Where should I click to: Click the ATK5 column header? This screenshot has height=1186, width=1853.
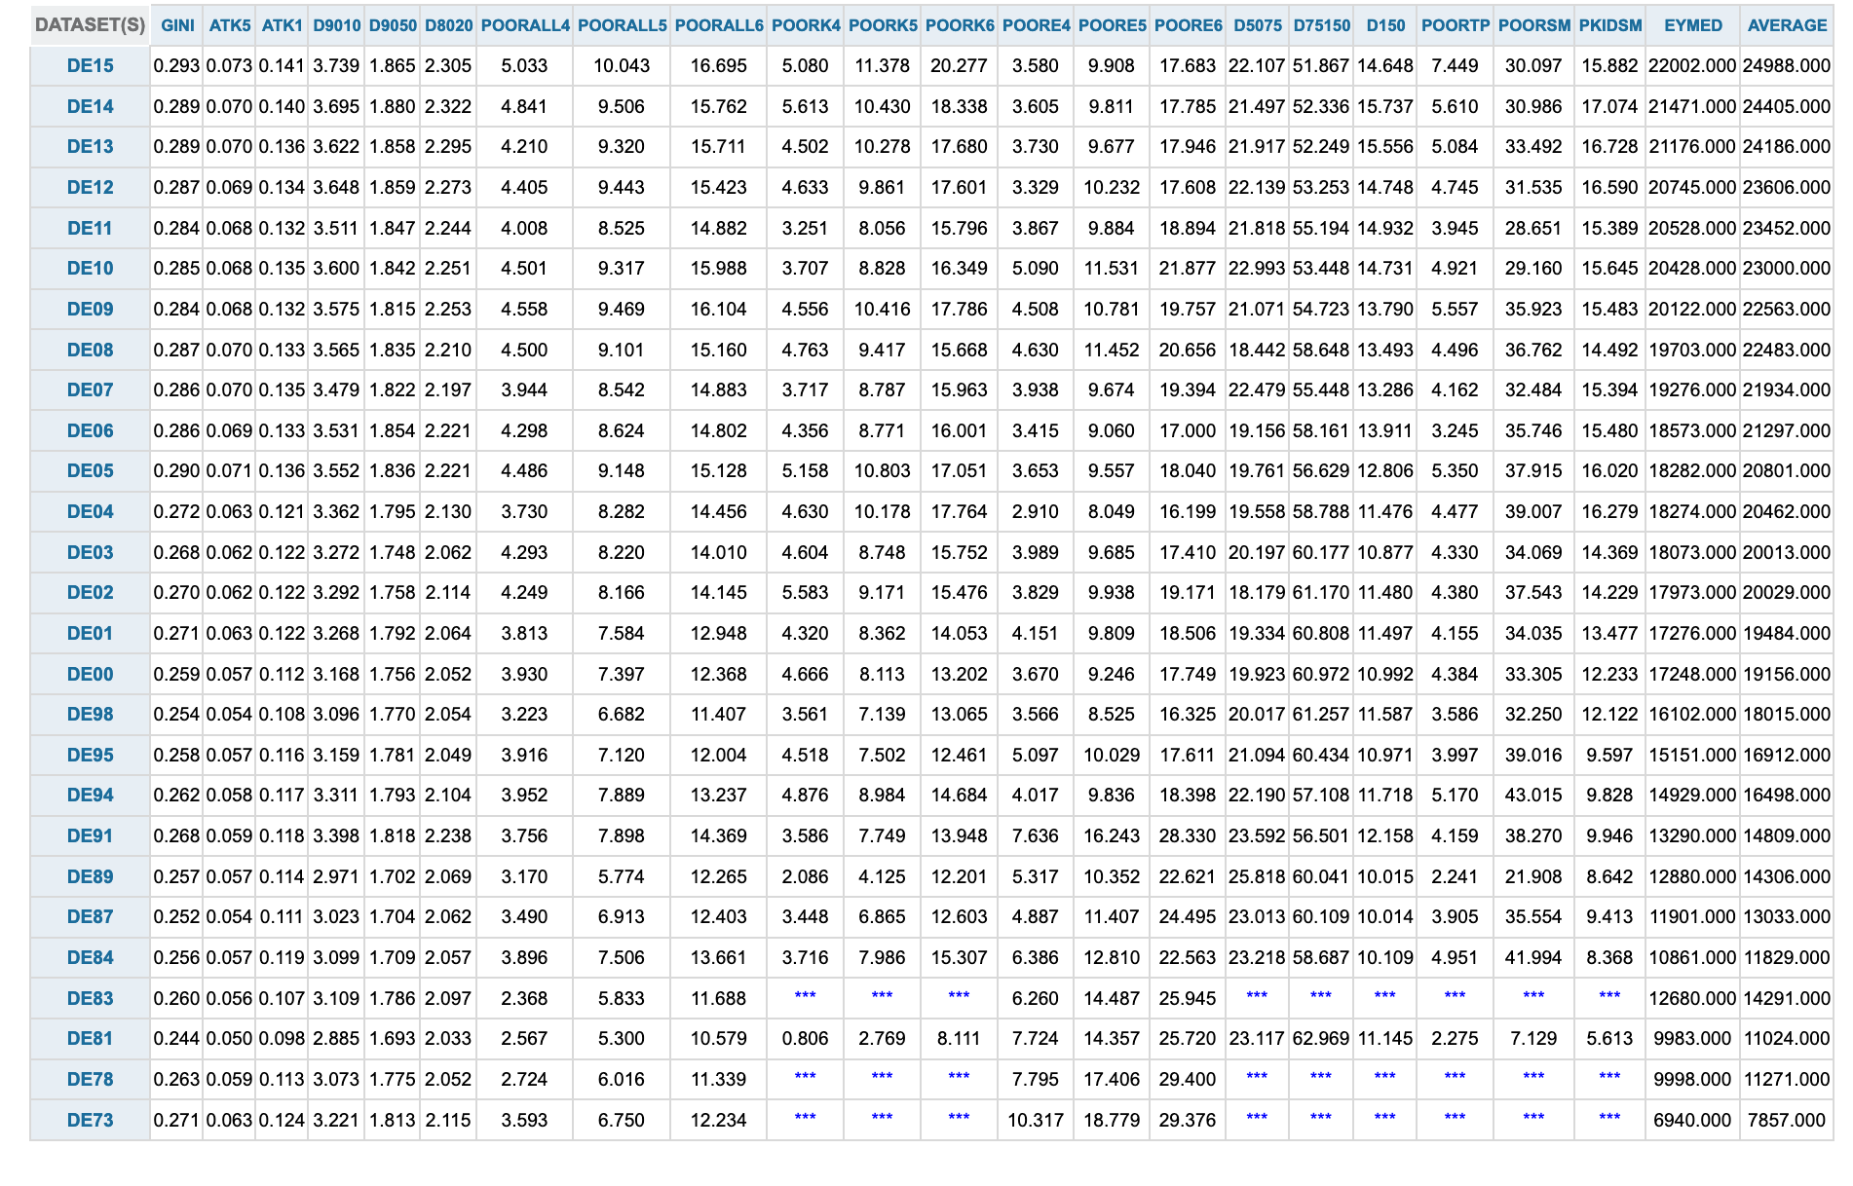pos(230,25)
